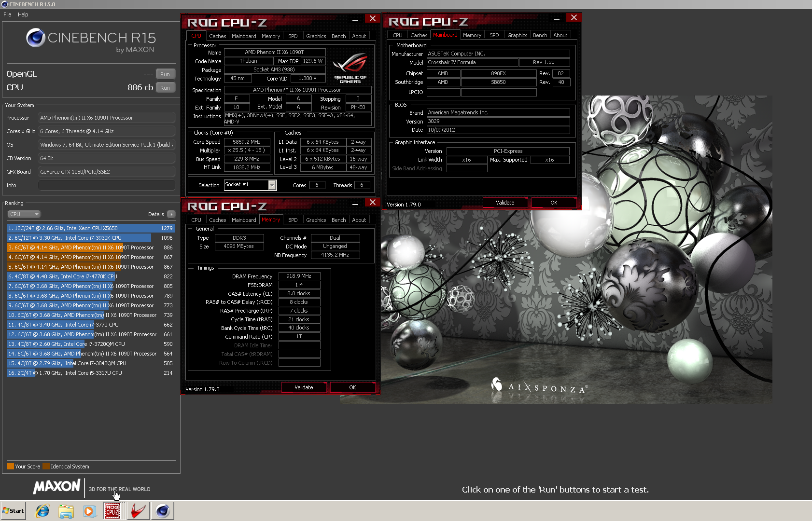Select ranking row Intel Core i7-3930K CPU
The image size is (812, 521).
click(x=91, y=238)
